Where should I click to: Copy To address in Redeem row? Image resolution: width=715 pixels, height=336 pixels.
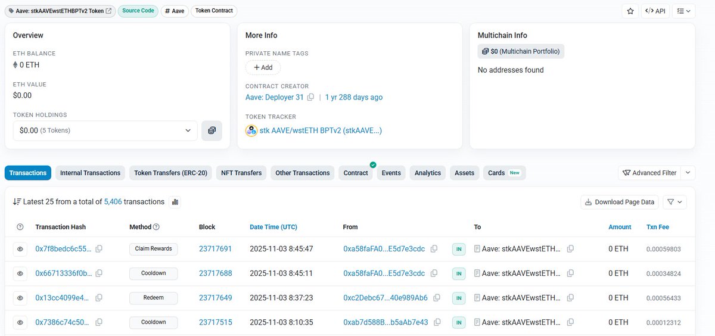[x=570, y=297]
